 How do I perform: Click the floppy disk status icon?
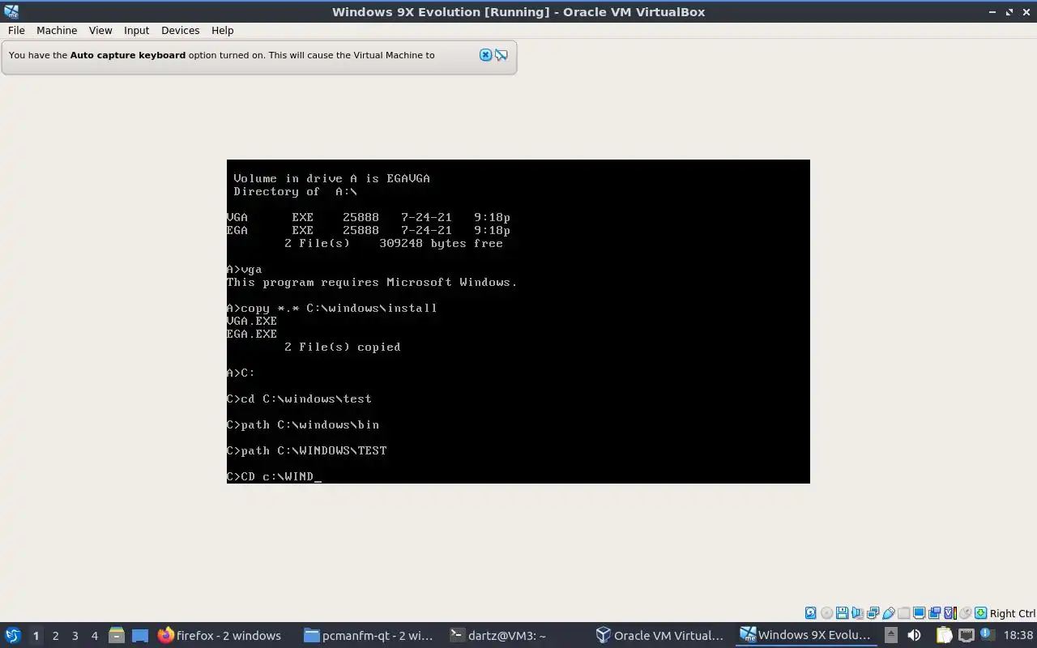coord(842,613)
